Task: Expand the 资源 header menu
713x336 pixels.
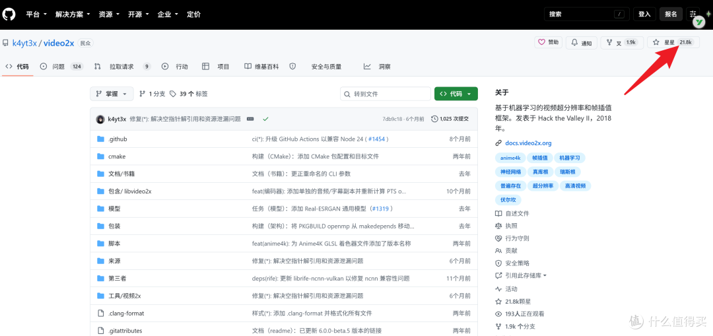Action: coord(109,15)
